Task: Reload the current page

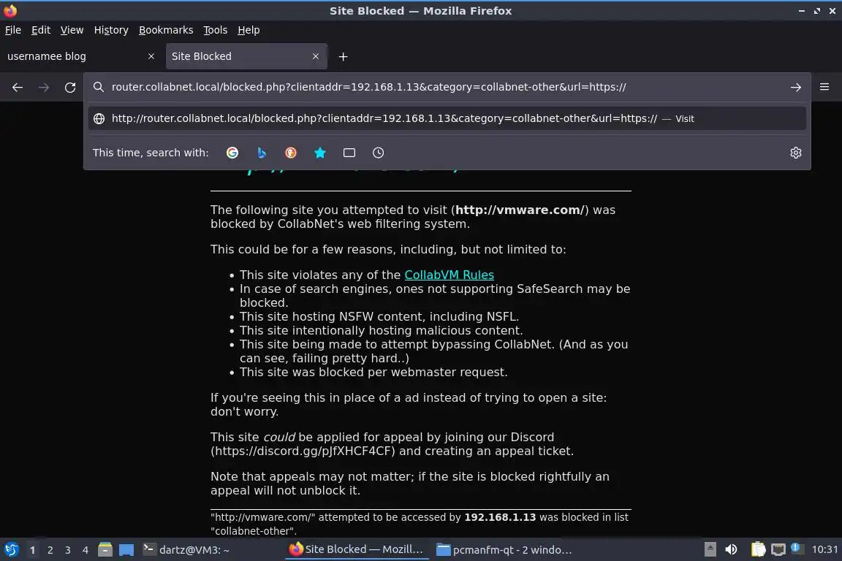Action: pos(70,87)
